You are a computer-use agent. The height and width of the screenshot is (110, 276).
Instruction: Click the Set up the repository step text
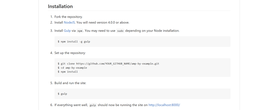pos(70,53)
